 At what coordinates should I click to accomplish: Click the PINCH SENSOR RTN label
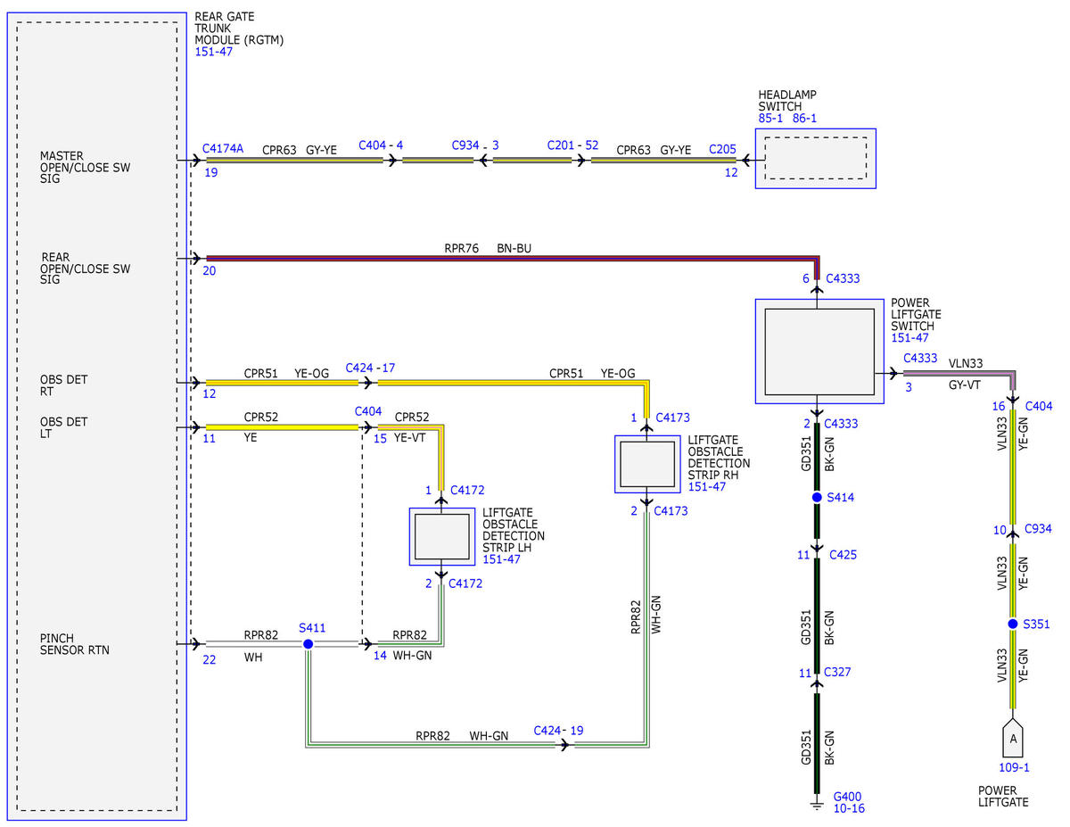pos(75,644)
